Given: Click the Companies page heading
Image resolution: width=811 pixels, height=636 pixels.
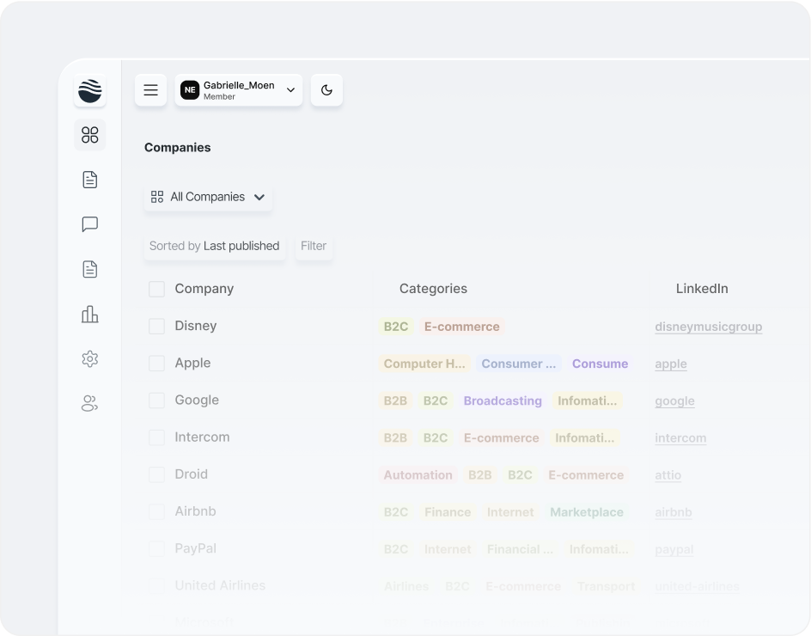Looking at the screenshot, I should tap(177, 148).
